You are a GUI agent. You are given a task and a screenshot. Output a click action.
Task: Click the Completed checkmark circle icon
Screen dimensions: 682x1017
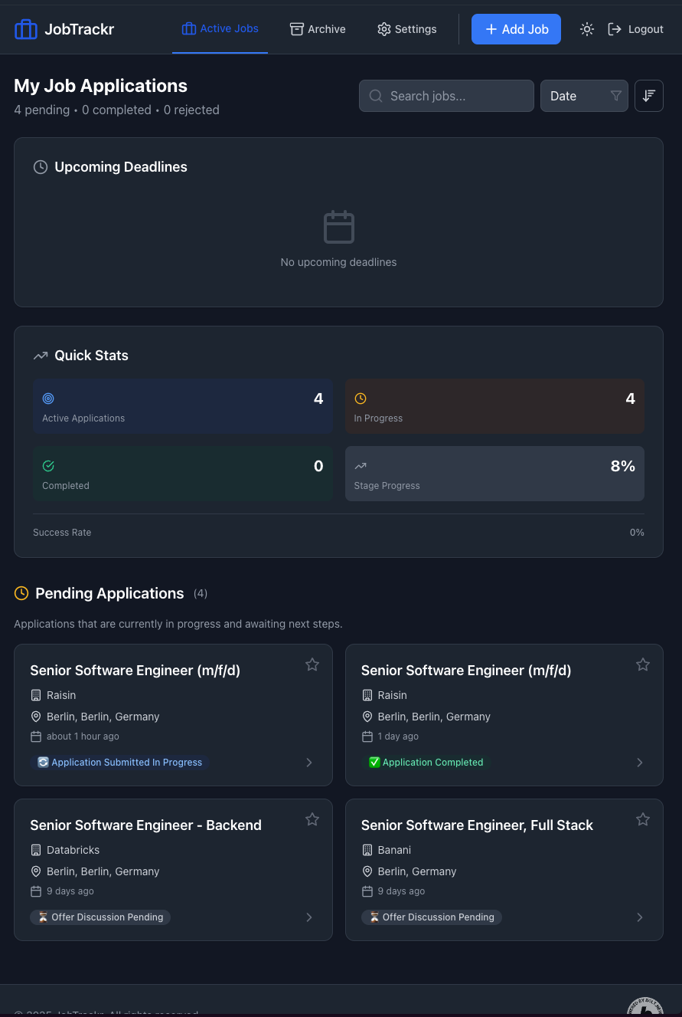[x=48, y=466]
